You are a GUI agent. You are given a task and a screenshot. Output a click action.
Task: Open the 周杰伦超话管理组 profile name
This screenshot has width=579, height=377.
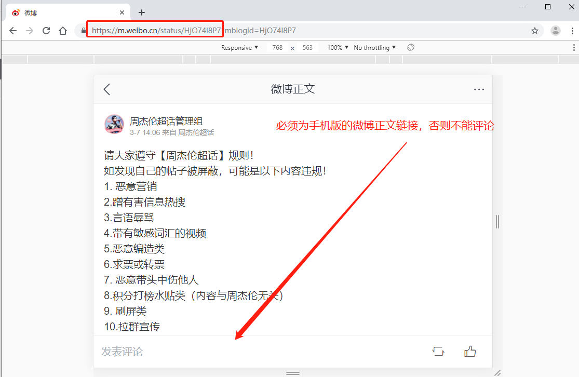click(166, 121)
